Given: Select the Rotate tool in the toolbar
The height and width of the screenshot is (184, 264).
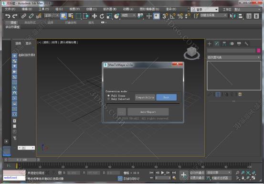Looking at the screenshot, I should [102, 16].
